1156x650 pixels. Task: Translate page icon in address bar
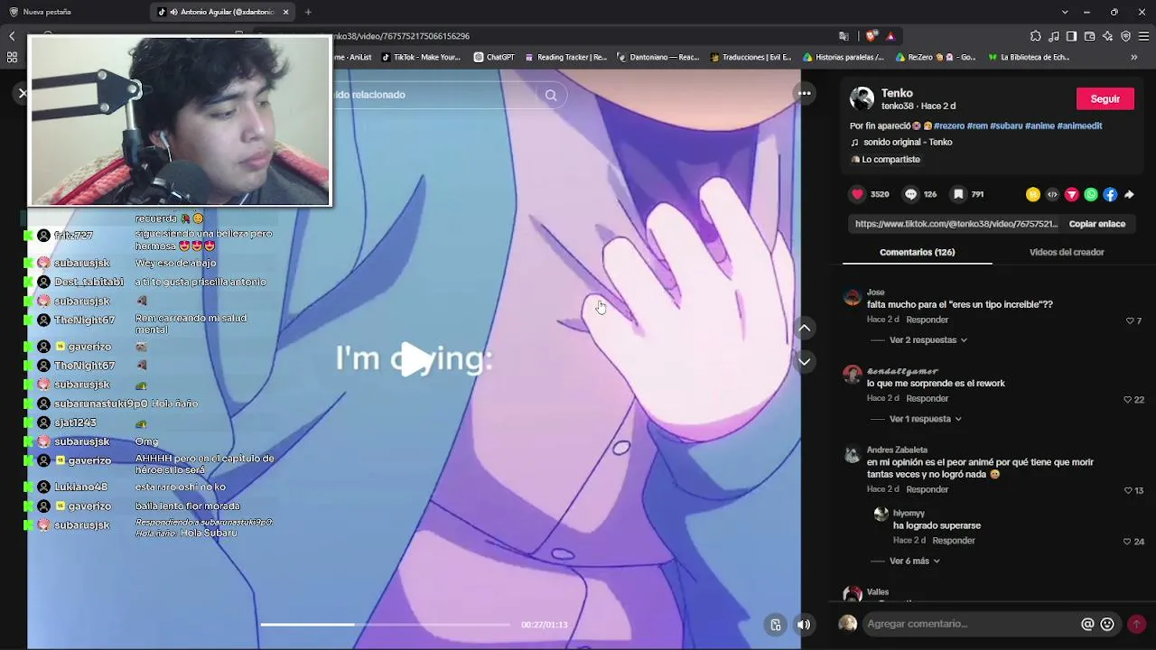[844, 36]
